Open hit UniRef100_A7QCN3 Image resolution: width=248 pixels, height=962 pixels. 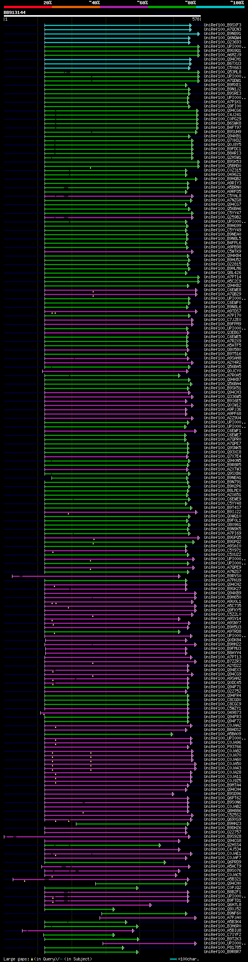tap(222, 30)
